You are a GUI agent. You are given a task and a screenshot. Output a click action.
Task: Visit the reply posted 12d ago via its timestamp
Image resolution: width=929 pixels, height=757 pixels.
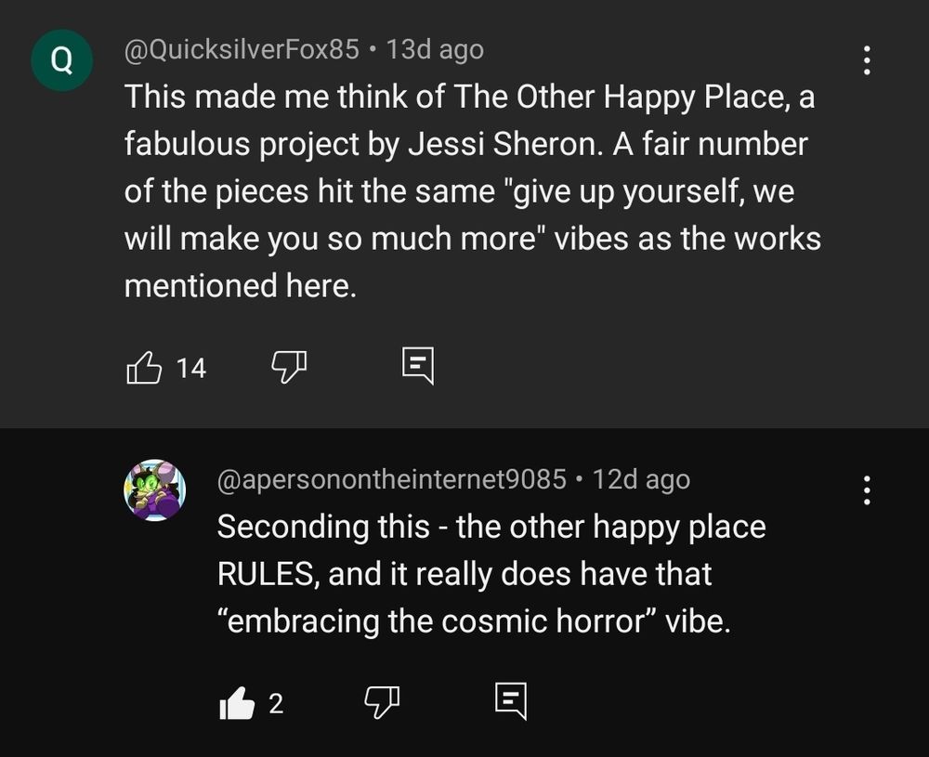pyautogui.click(x=645, y=479)
